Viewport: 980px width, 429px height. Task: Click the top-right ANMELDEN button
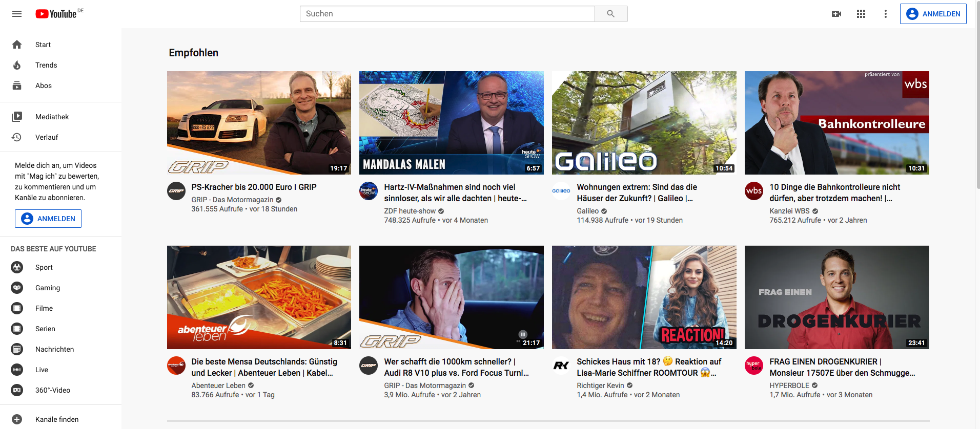click(x=933, y=14)
